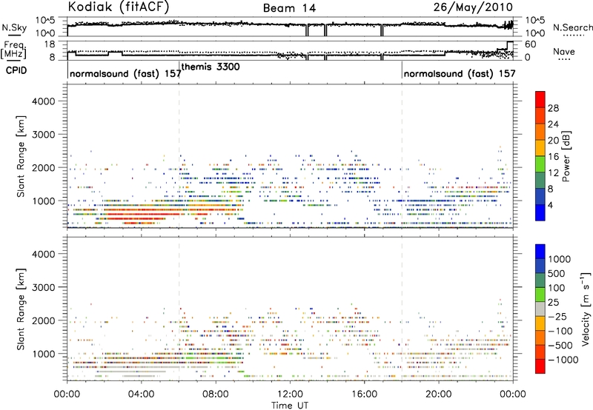The height and width of the screenshot is (410, 593).
Task: Click the '12:00' time axis tick label
Action: point(290,394)
